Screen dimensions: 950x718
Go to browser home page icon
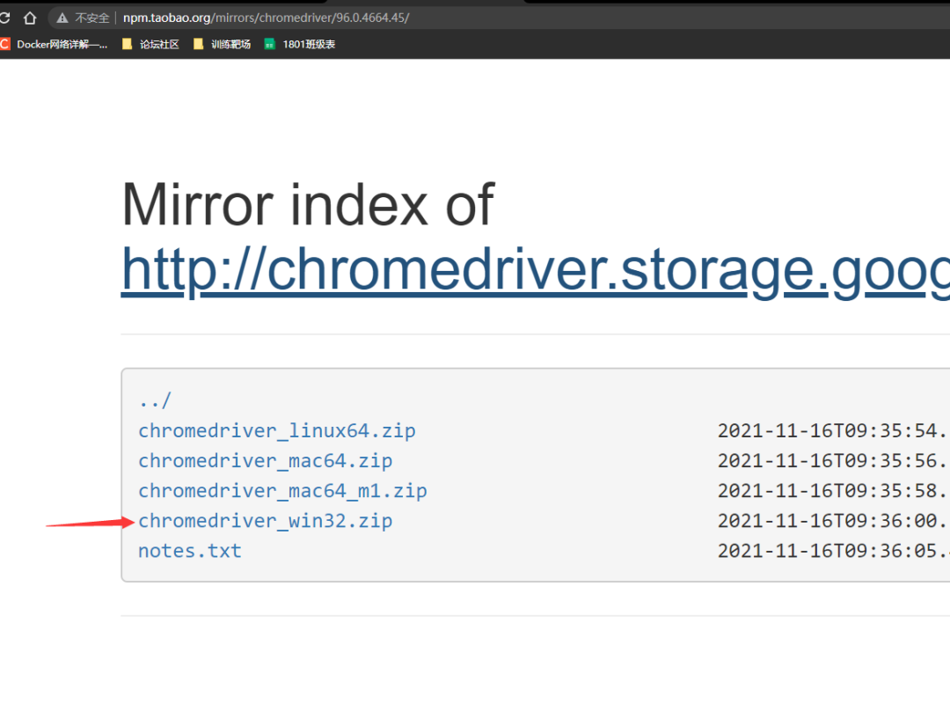tap(30, 18)
